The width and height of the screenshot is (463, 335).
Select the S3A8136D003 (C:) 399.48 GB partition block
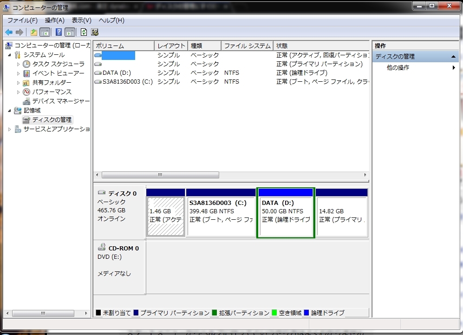(221, 213)
